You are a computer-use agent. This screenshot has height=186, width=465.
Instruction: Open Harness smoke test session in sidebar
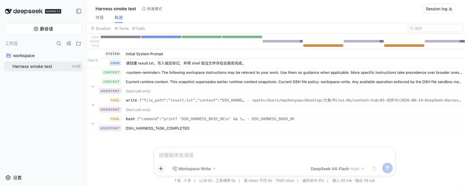tap(43, 66)
